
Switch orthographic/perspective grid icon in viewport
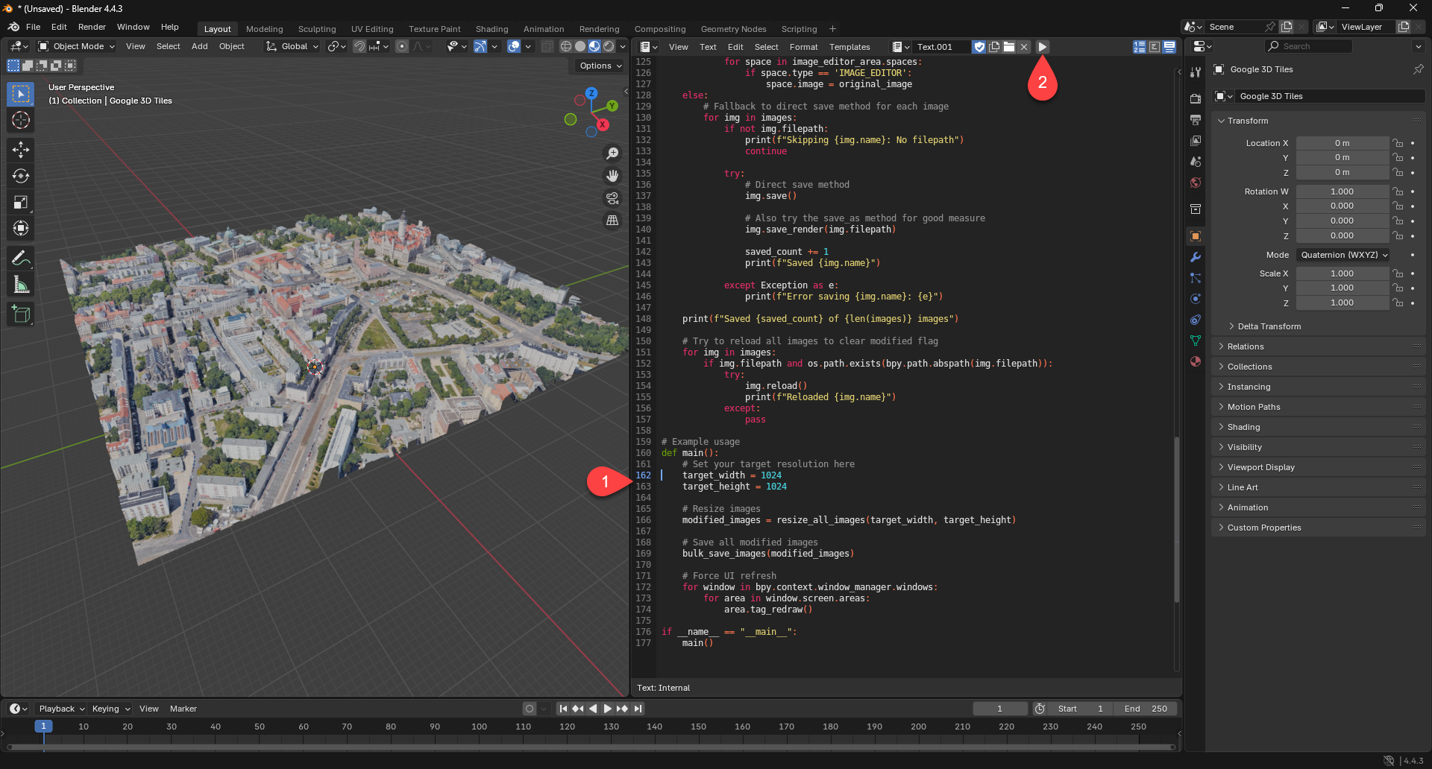pyautogui.click(x=612, y=221)
